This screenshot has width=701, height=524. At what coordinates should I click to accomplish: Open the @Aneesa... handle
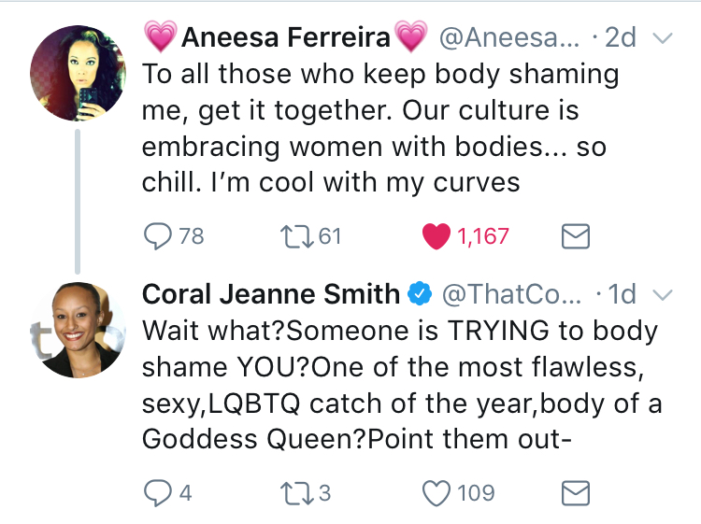pos(509,37)
